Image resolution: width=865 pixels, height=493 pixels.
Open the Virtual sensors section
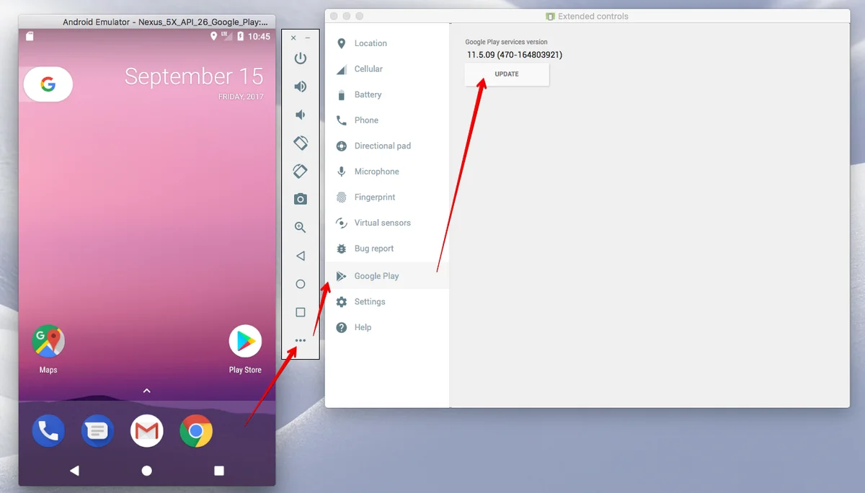pos(387,223)
